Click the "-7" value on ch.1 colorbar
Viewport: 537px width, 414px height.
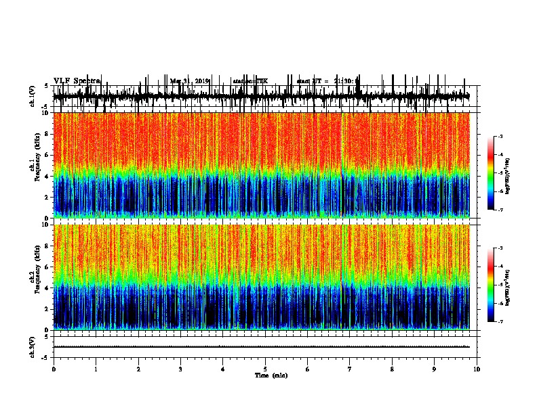tap(500, 210)
